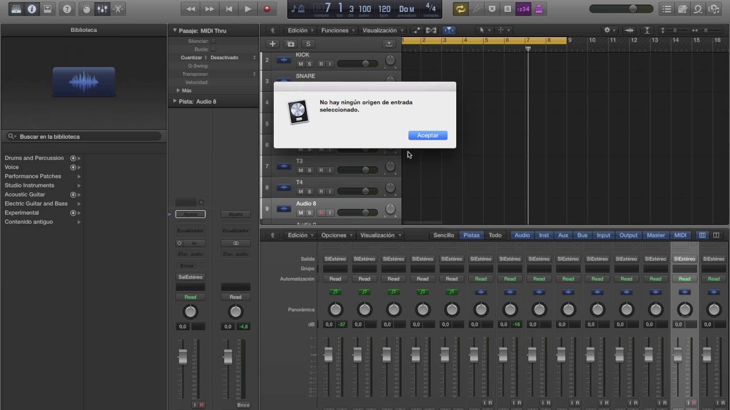The image size is (730, 410).
Task: Check the Silenciar checkbox in inspector
Action: tap(214, 41)
